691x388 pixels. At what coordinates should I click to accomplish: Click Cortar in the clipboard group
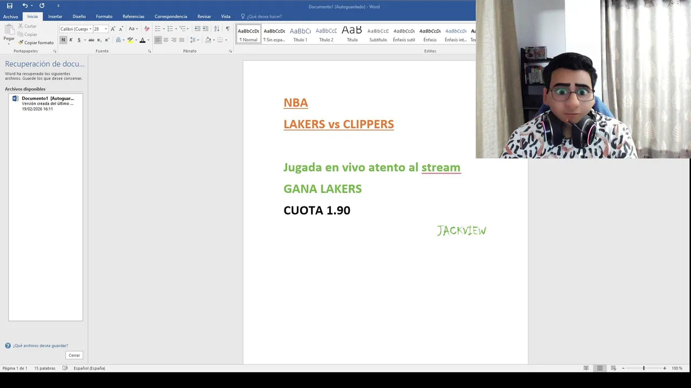coord(28,26)
